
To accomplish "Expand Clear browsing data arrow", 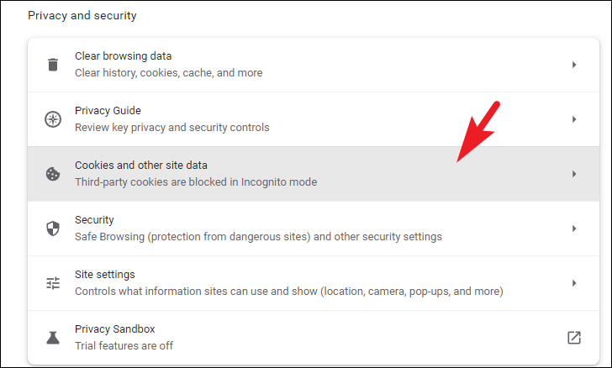I will [x=573, y=65].
